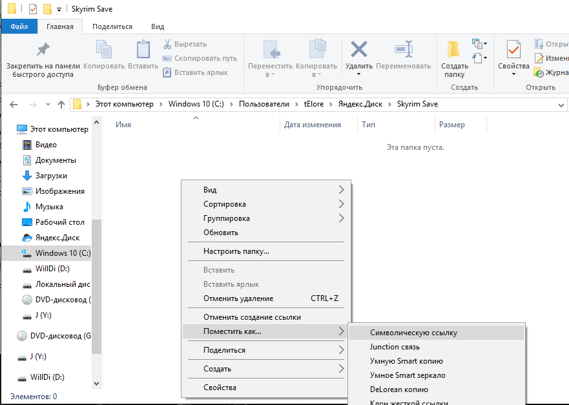569x405 pixels.
Task: Switch to the Вид ribbon tab
Action: [158, 26]
